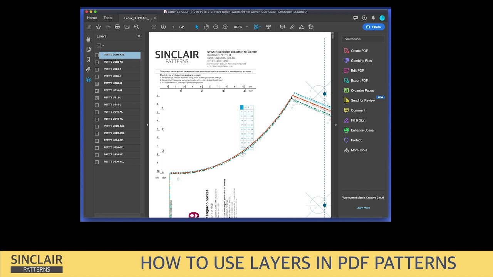
Task: Toggle visibility of PETITE US00-XXS layer
Action: coord(97,55)
